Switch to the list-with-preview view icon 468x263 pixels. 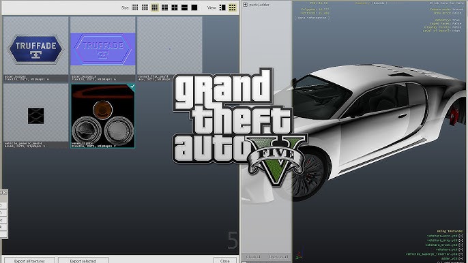(x=222, y=7)
